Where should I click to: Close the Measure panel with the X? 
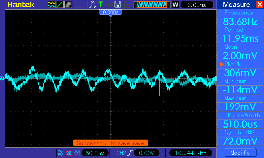tap(260, 4)
